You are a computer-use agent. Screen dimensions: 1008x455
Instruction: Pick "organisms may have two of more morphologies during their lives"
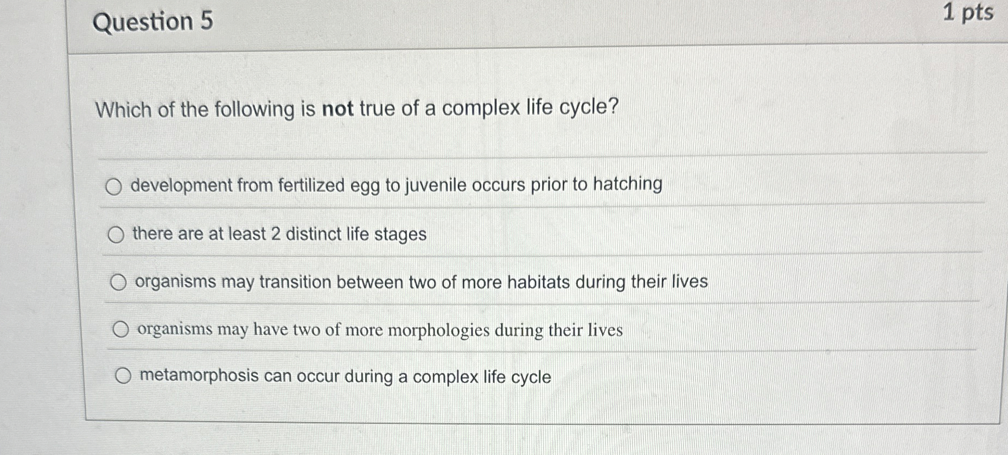(x=121, y=328)
